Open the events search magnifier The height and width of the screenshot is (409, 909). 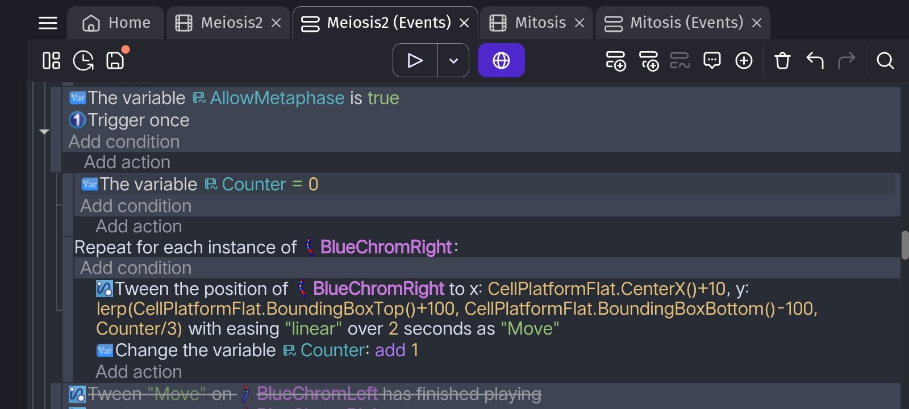coord(885,60)
